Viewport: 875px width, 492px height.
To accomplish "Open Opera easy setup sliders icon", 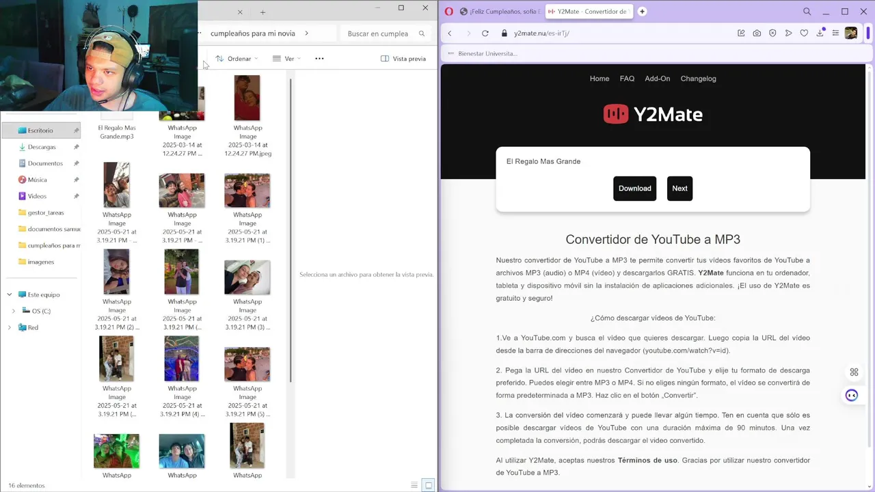I will pyautogui.click(x=835, y=33).
